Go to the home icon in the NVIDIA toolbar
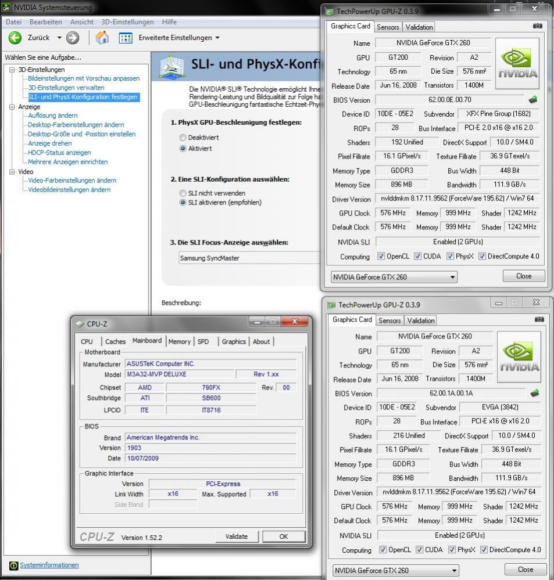 [102, 38]
